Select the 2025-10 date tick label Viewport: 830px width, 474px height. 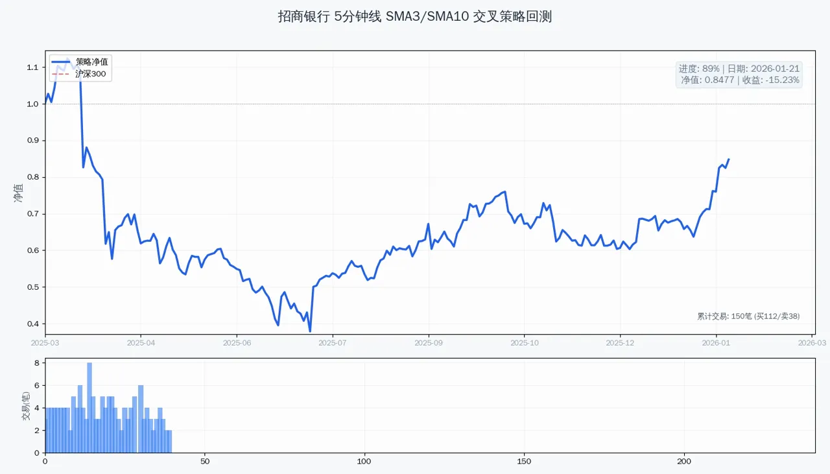pyautogui.click(x=525, y=342)
